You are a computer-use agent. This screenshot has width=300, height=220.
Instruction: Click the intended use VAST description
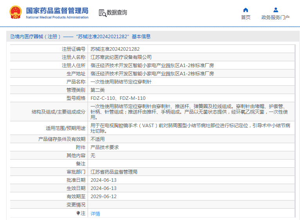pos(190,128)
